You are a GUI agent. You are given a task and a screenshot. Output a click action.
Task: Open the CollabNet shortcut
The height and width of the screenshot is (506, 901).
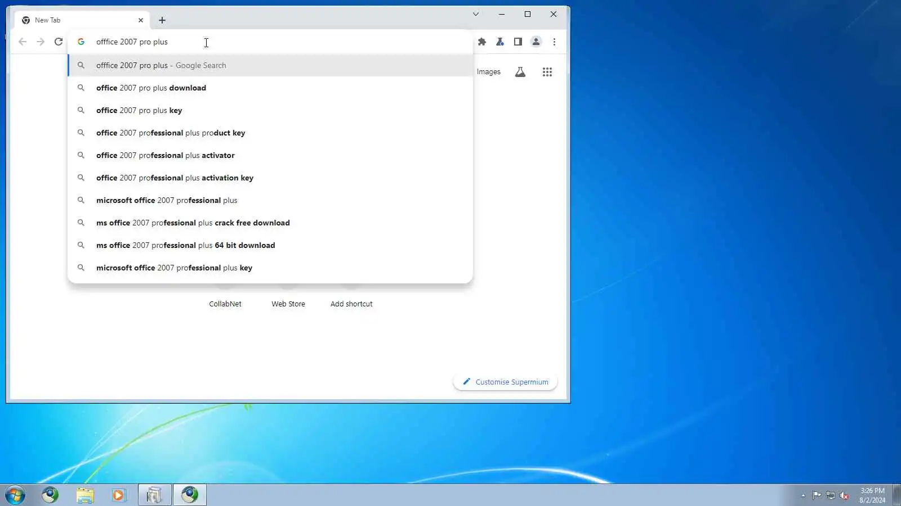click(x=225, y=304)
